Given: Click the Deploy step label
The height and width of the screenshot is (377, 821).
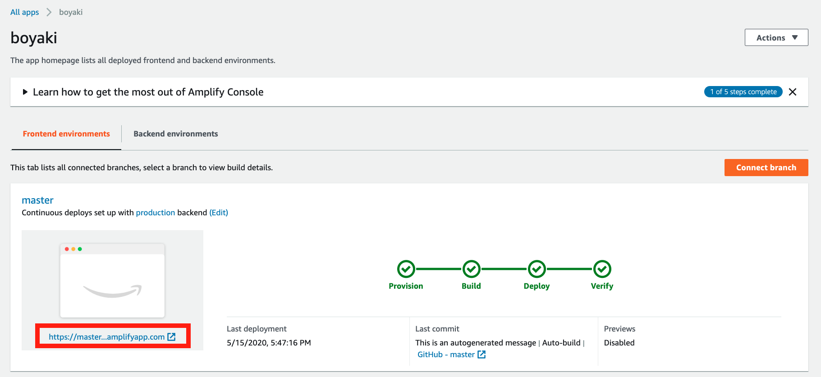Looking at the screenshot, I should click(x=537, y=286).
